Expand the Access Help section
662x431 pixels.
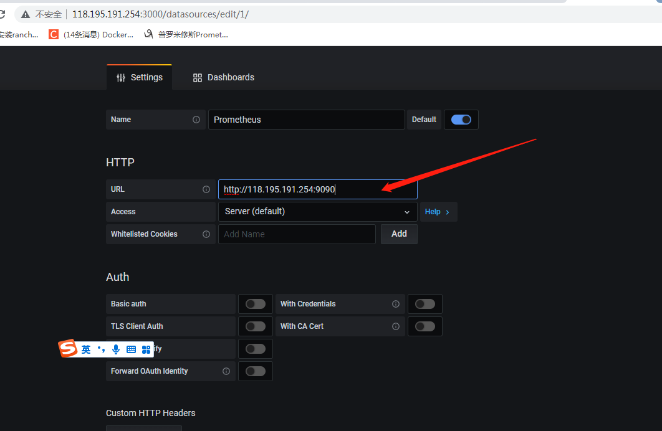pyautogui.click(x=438, y=212)
